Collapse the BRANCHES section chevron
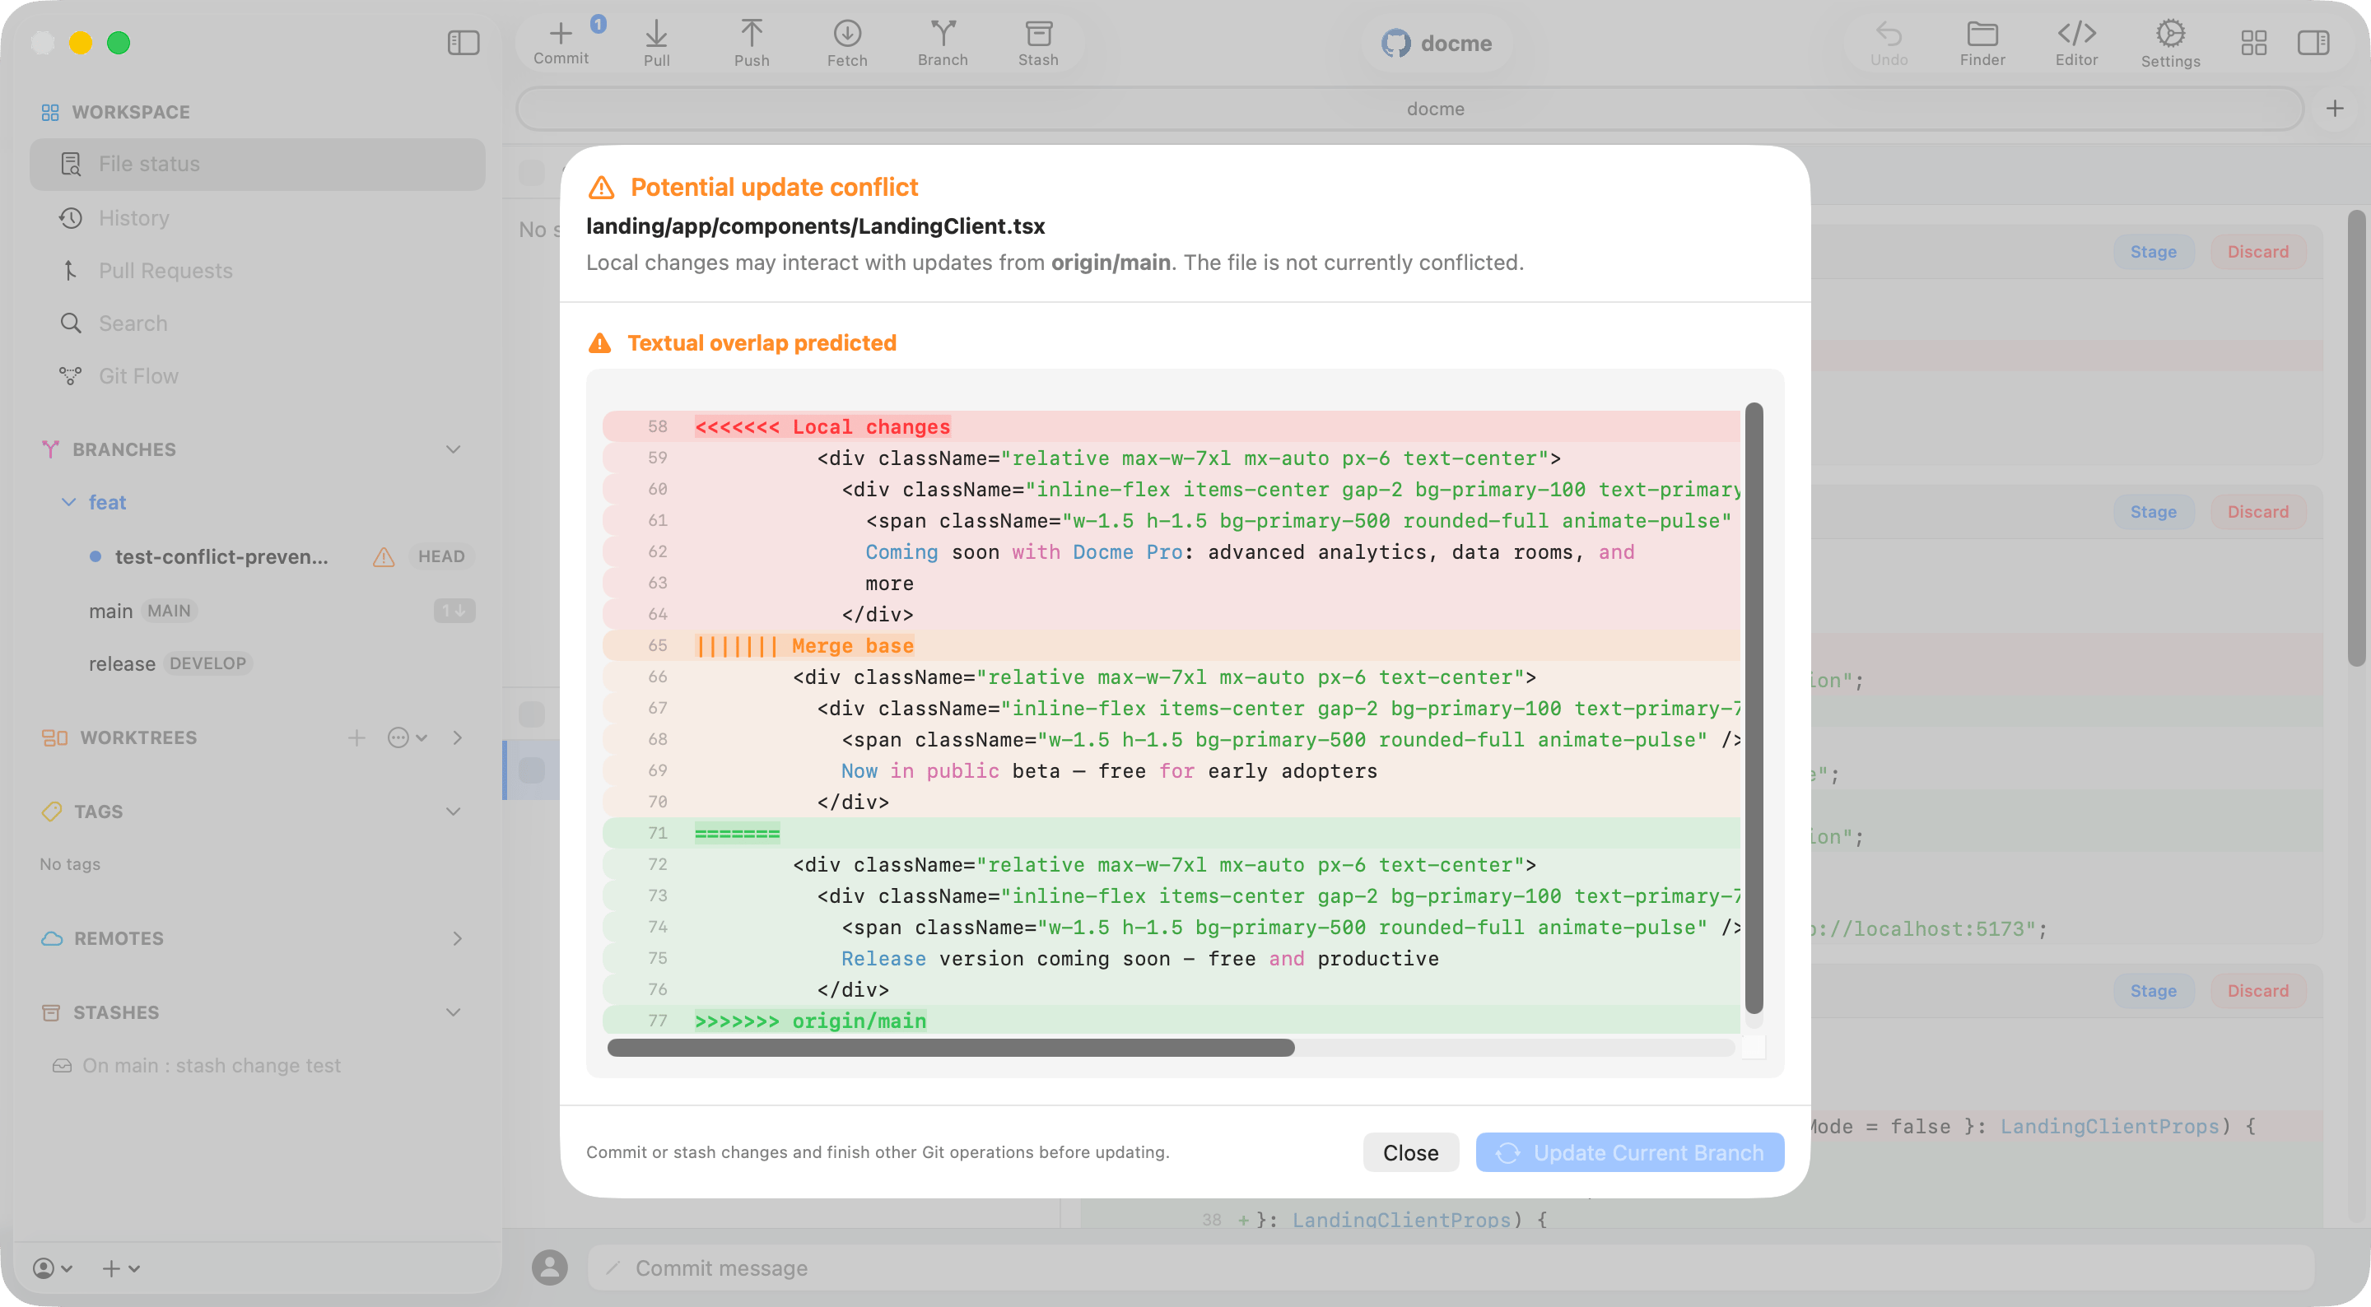 click(454, 449)
